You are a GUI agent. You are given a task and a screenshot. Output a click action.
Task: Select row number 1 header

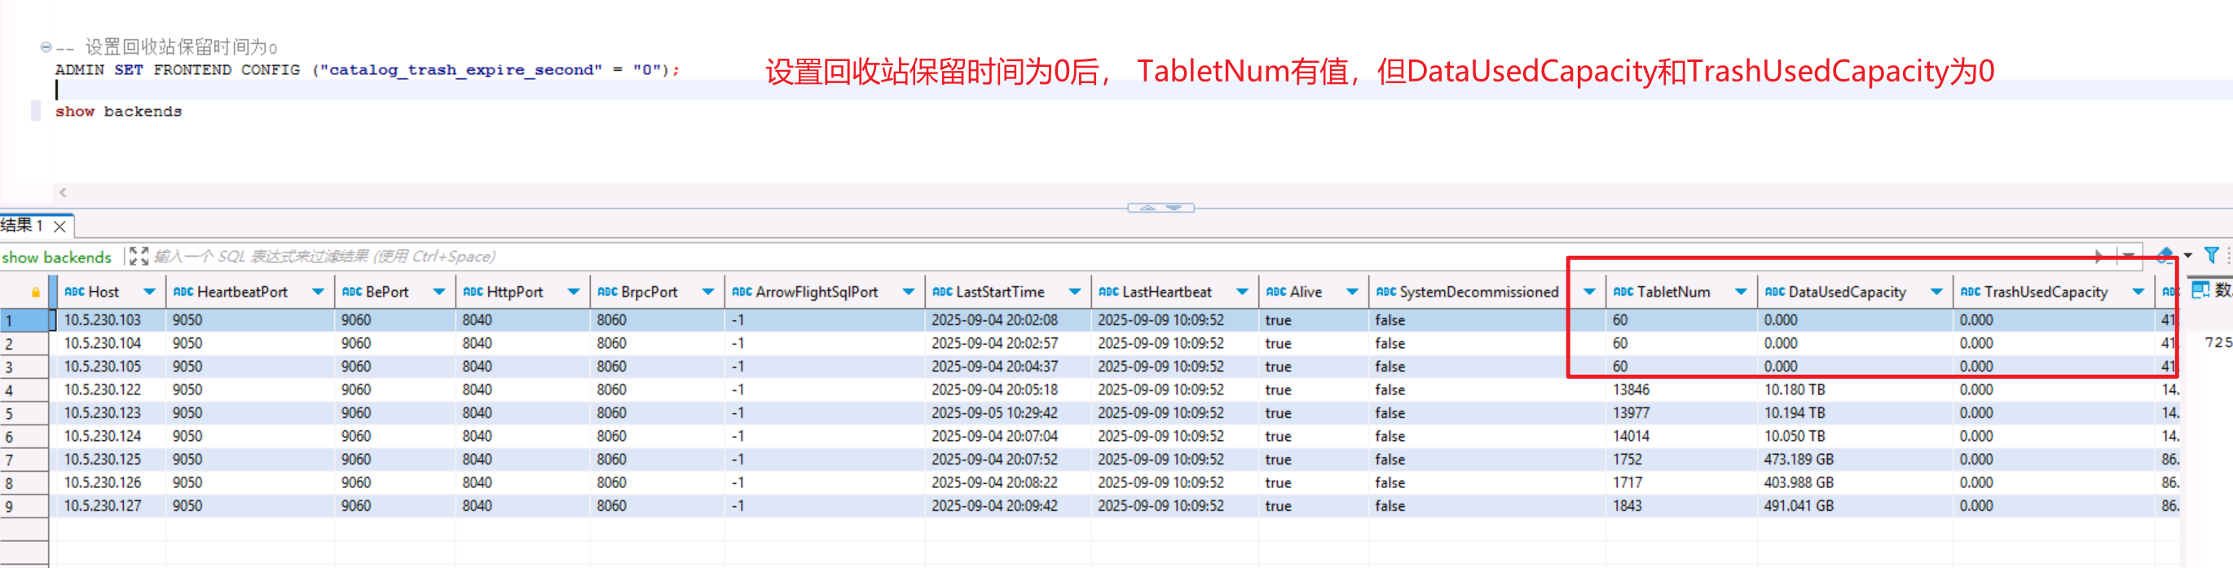(24, 320)
